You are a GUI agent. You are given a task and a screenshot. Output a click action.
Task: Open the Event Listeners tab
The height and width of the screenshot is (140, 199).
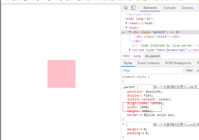(148, 63)
